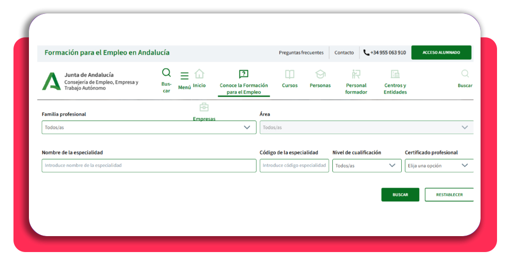Click the Consejería de Empleo, Empresa y Trabajo Autónomo text
The width and height of the screenshot is (511, 267).
point(101,85)
